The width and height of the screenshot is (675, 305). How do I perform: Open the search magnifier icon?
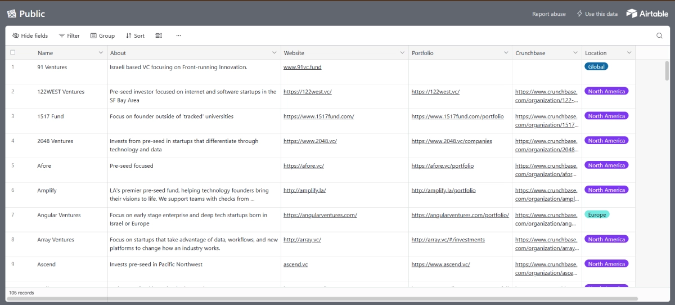[659, 35]
